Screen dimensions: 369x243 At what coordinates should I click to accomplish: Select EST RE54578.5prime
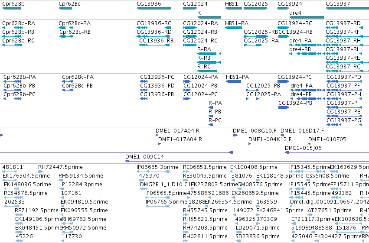[x=26, y=194]
